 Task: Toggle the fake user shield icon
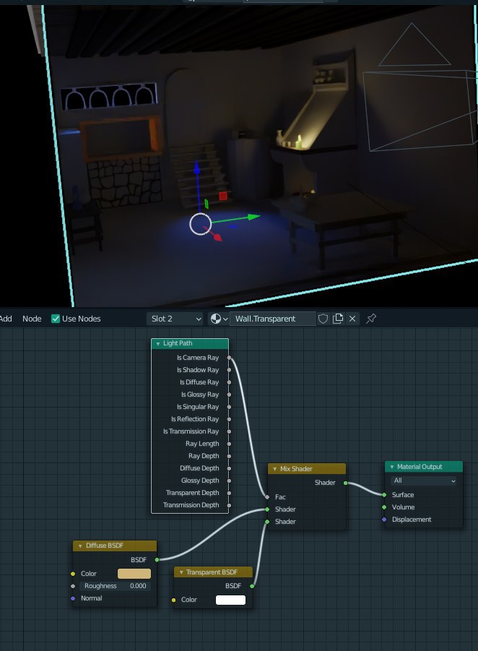tap(323, 319)
